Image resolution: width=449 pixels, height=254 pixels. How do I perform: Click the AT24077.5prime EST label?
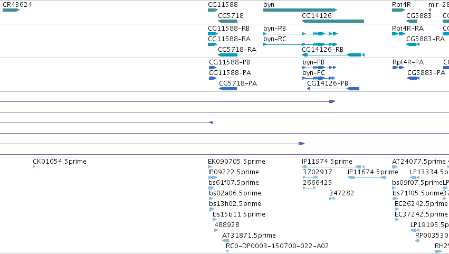click(418, 162)
